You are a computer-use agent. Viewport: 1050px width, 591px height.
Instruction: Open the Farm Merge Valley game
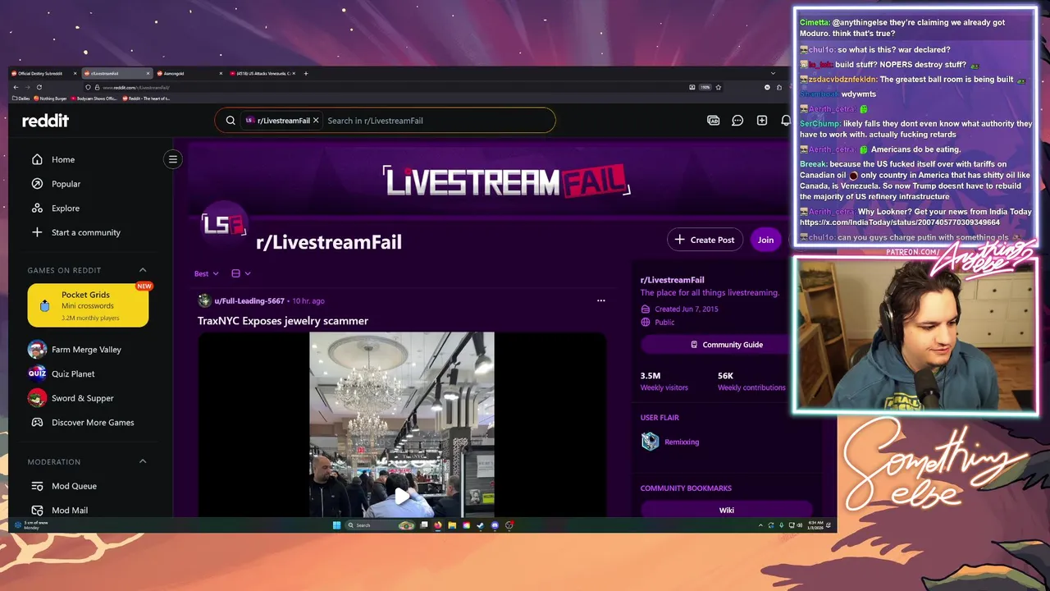click(x=88, y=350)
